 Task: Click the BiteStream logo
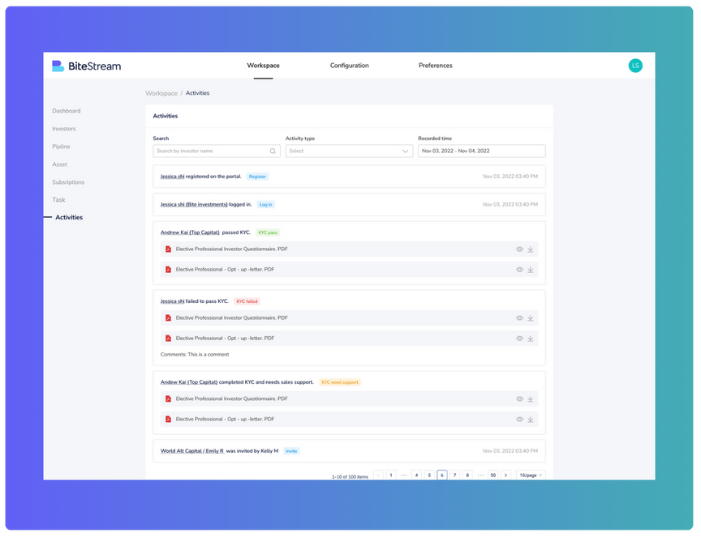tap(86, 66)
